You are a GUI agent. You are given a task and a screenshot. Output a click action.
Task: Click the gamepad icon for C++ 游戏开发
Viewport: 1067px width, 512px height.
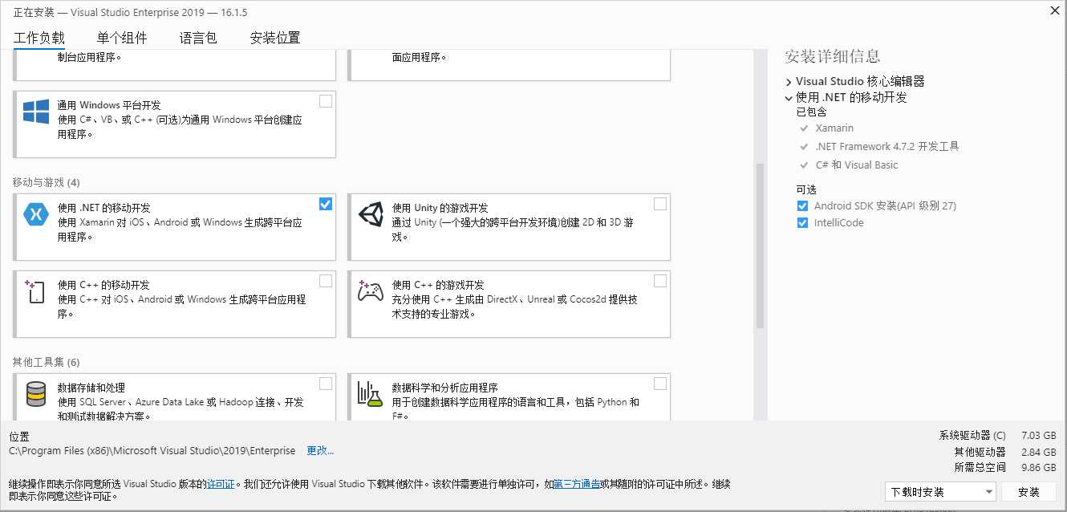point(371,291)
